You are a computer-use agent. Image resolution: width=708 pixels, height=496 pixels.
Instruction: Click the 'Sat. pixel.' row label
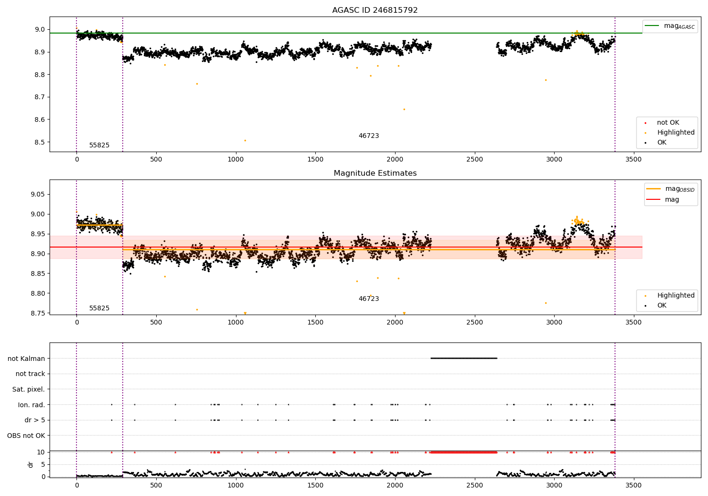[28, 390]
